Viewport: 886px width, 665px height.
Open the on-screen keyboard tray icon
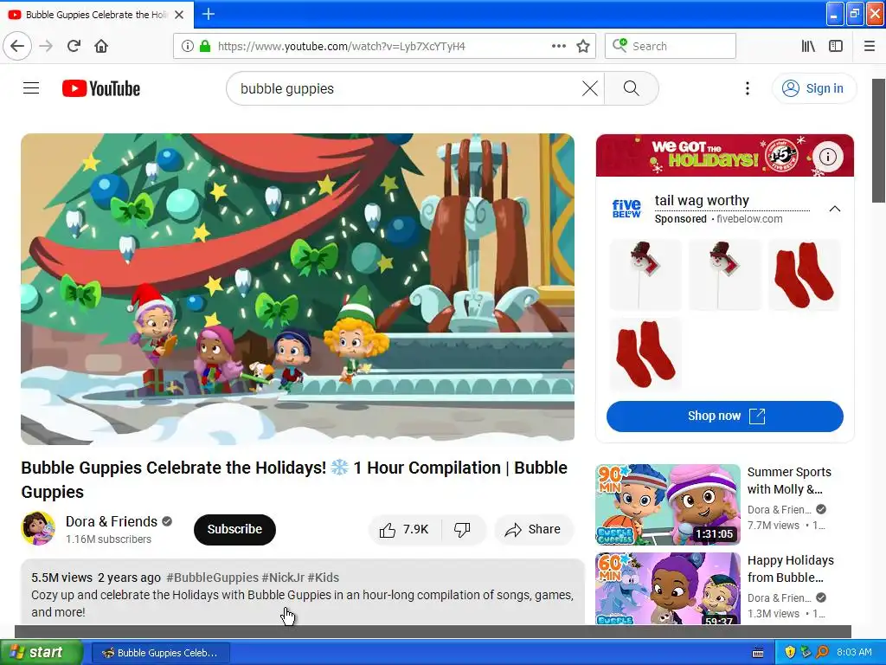(x=758, y=653)
